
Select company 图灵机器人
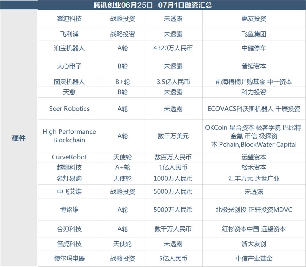pyautogui.click(x=69, y=82)
